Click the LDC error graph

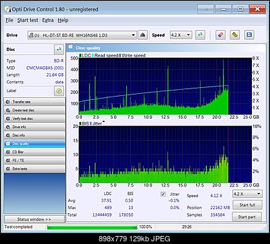(x=165, y=86)
